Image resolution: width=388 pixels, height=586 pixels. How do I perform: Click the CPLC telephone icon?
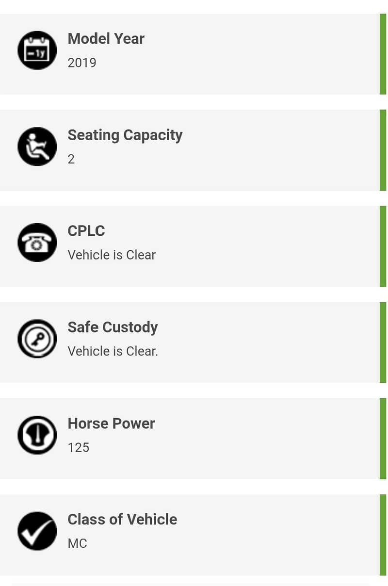37,243
